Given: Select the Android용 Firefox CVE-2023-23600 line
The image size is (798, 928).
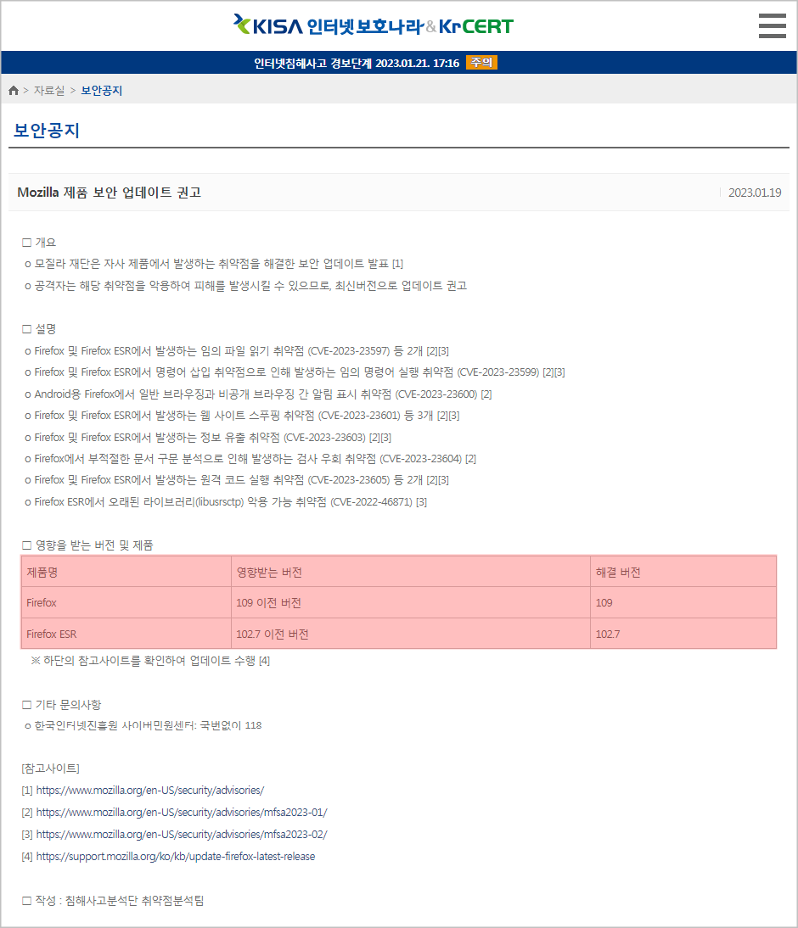Looking at the screenshot, I should [x=258, y=394].
